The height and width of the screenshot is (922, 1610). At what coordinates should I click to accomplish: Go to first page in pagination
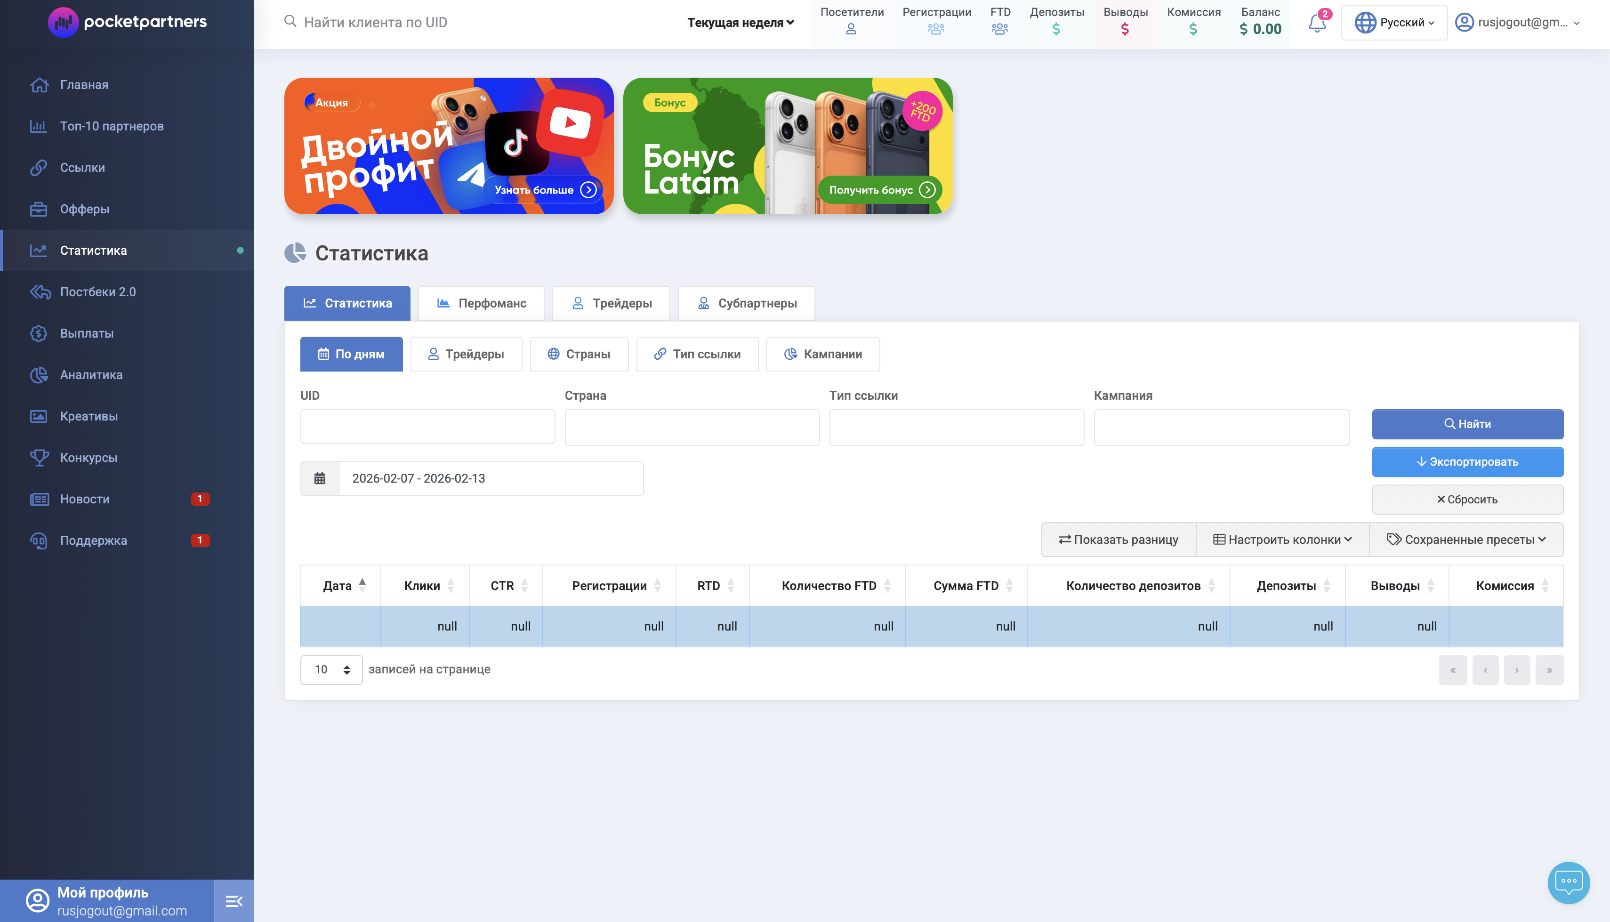coord(1452,670)
